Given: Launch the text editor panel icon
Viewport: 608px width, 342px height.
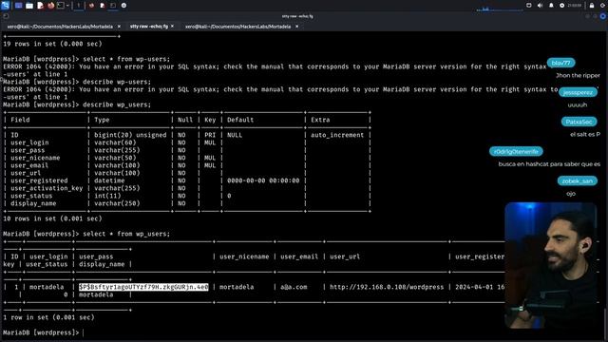Looking at the screenshot, I should pyautogui.click(x=40, y=6).
